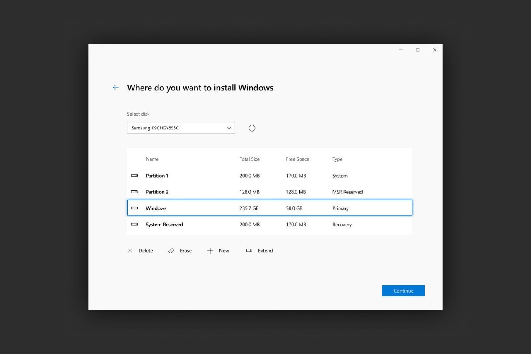Select the Partition 1 name
This screenshot has height=354, width=531.
point(157,176)
